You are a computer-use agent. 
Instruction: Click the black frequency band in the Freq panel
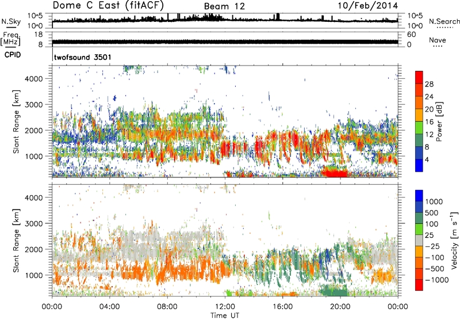(225, 41)
